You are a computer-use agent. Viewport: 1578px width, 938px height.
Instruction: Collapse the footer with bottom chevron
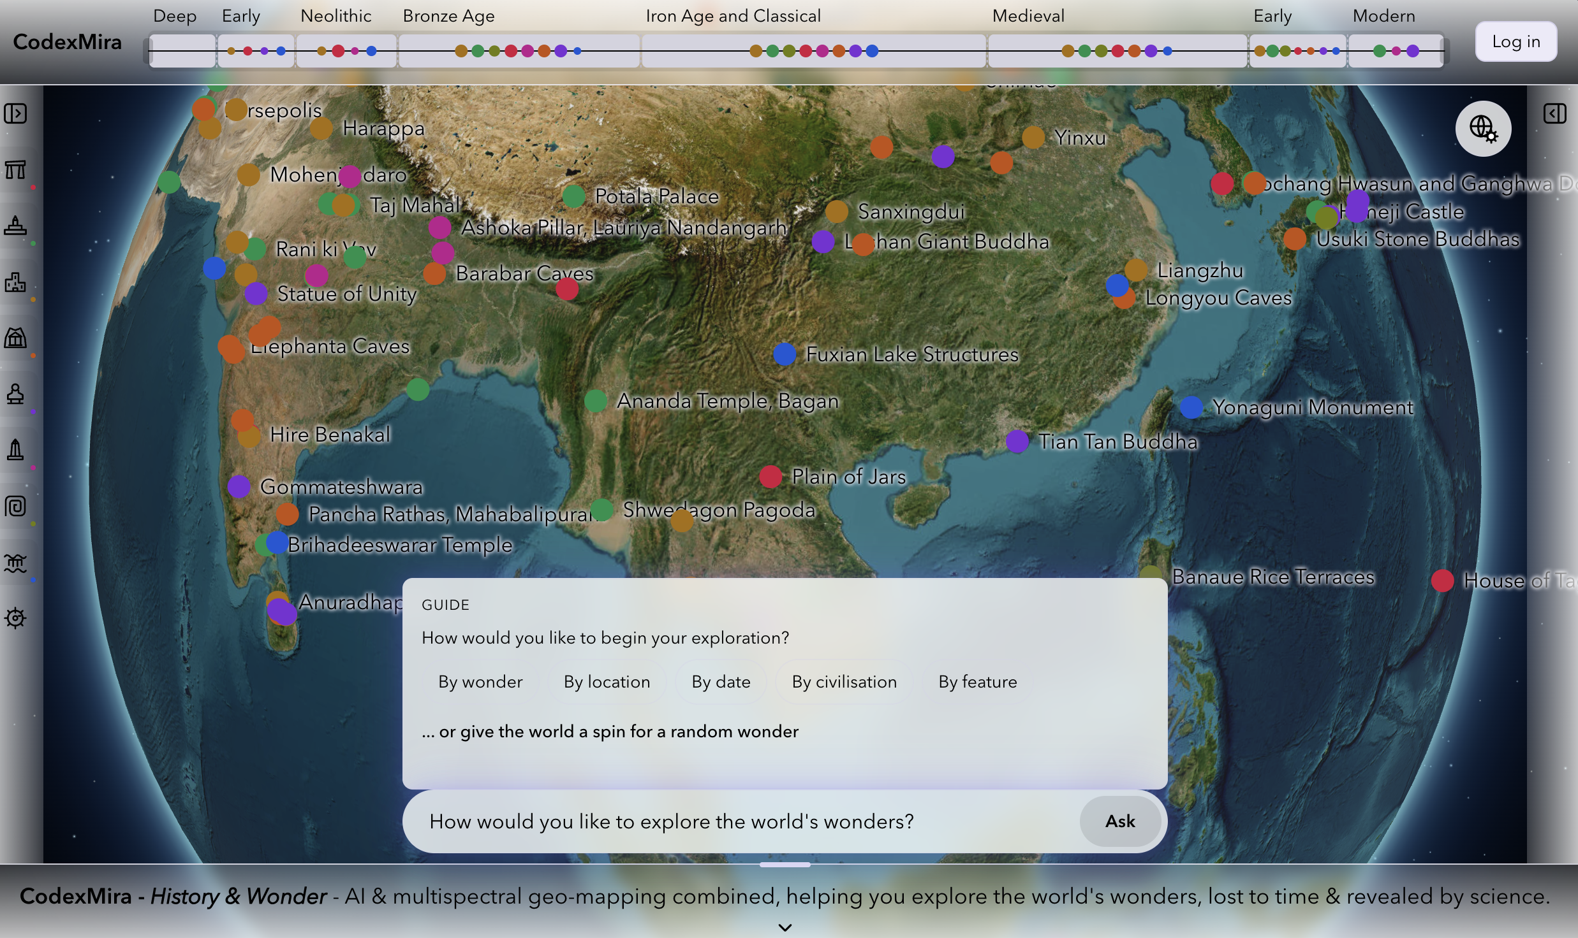point(785,927)
